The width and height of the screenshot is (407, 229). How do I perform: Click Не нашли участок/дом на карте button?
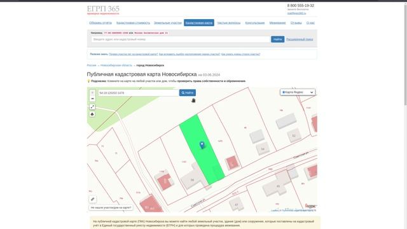click(111, 207)
